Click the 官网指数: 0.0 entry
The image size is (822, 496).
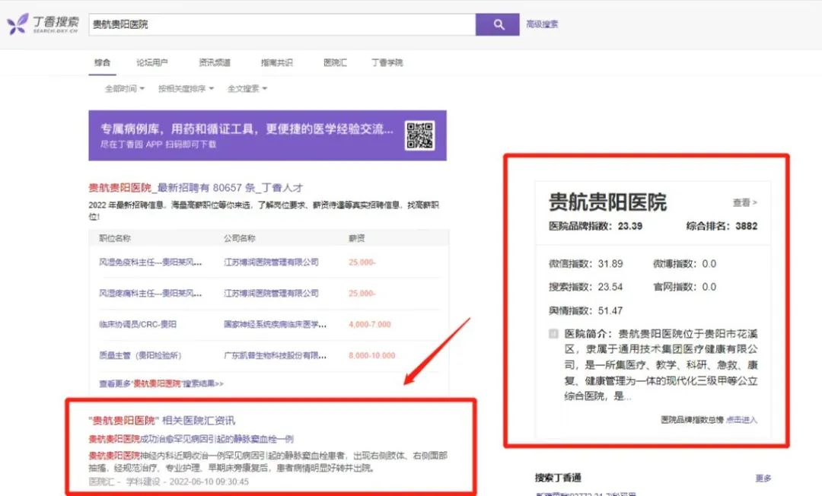pyautogui.click(x=685, y=287)
